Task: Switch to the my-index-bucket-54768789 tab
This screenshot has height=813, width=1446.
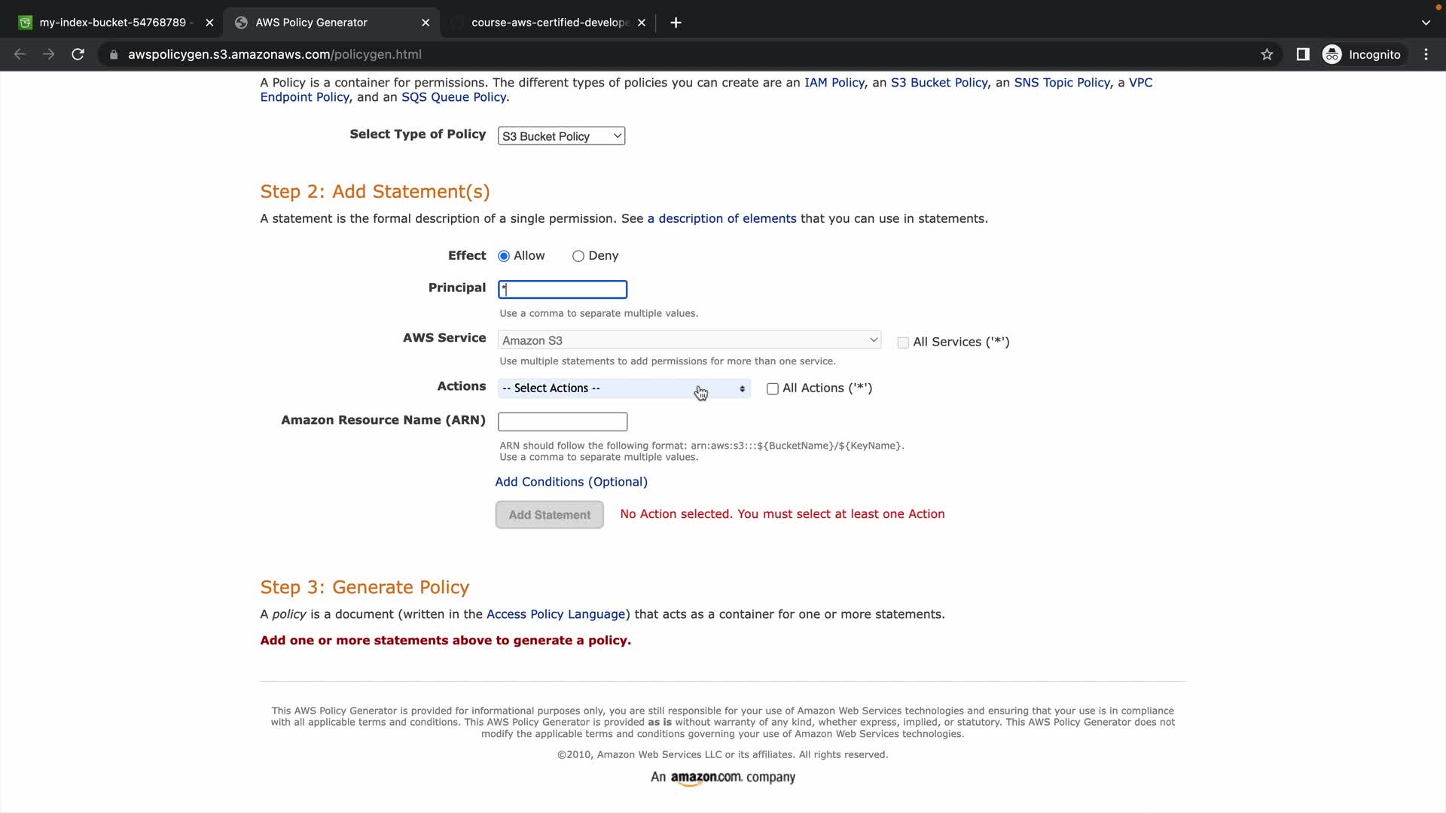Action: tap(113, 23)
